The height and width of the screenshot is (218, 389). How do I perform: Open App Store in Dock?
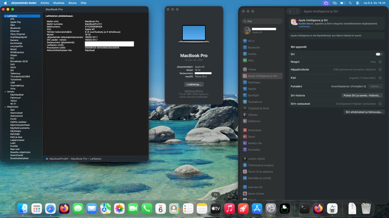pyautogui.click(x=257, y=209)
